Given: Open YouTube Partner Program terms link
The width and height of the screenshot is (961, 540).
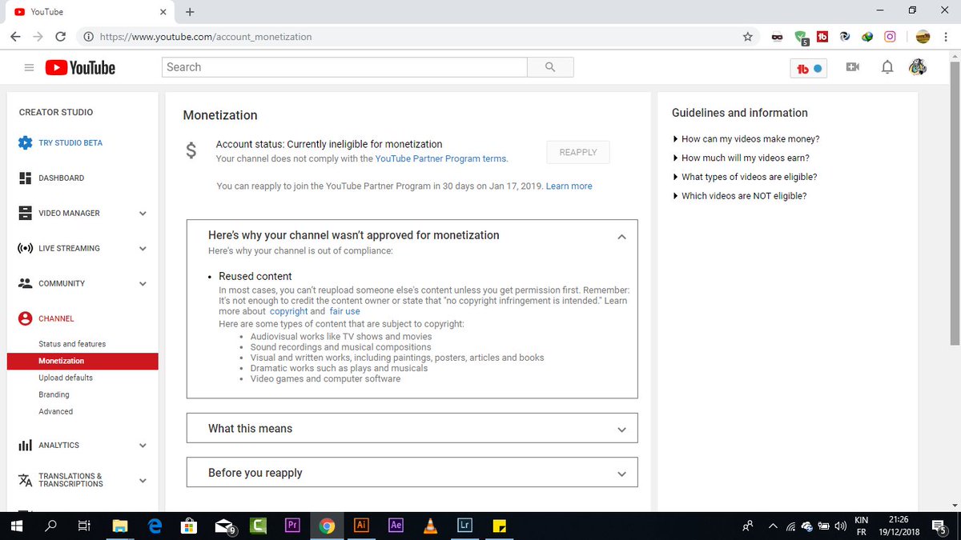Looking at the screenshot, I should coord(440,158).
